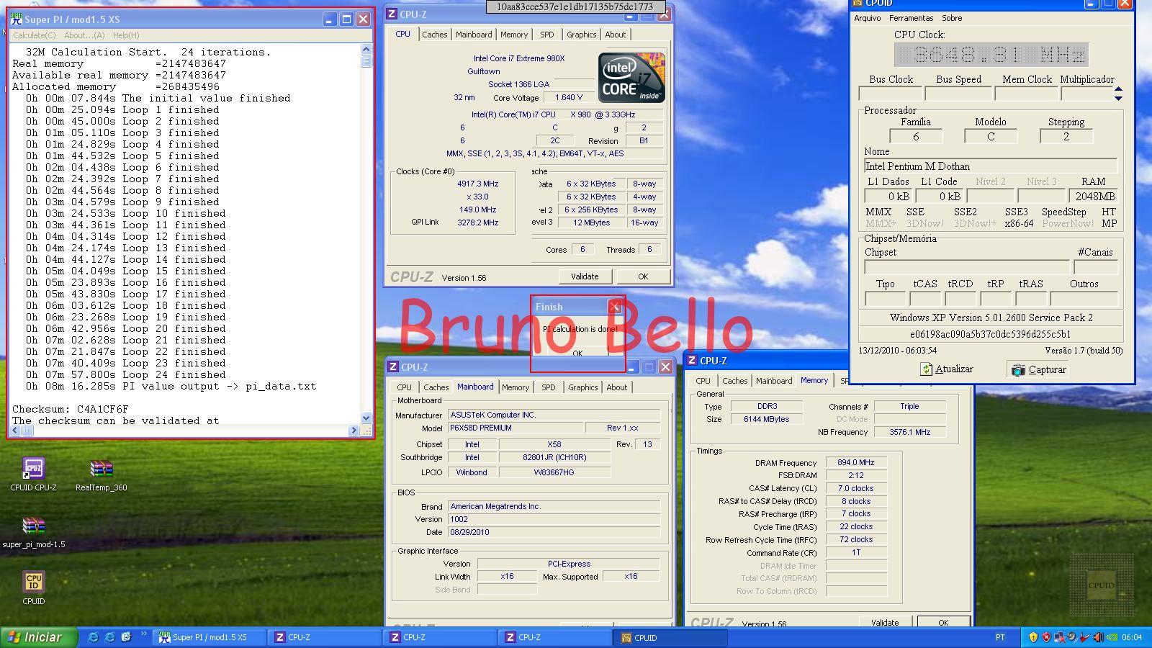Viewport: 1152px width, 648px height.
Task: Click the green NVIDIA tray icon
Action: tap(1112, 637)
